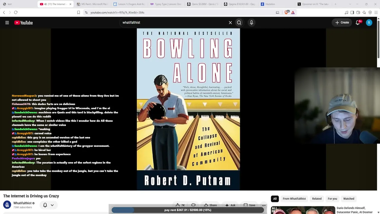
Task: Open the Brave wallet icon
Action: [358, 12]
